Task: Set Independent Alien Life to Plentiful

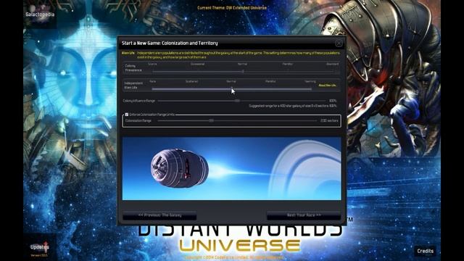Action: [x=270, y=81]
